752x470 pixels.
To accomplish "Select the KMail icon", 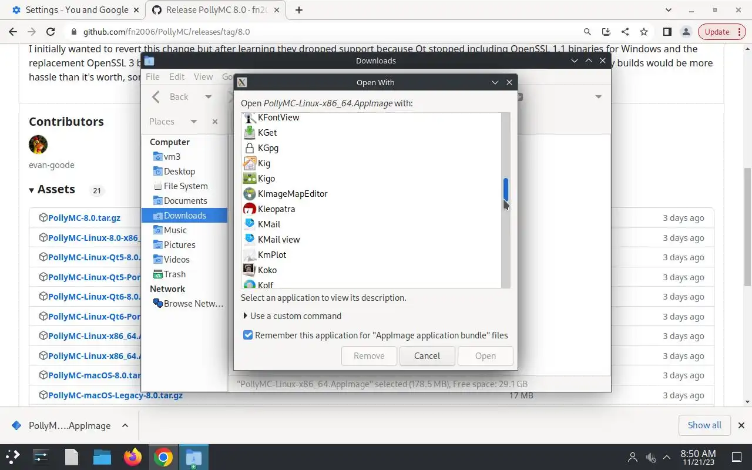I will click(x=249, y=224).
